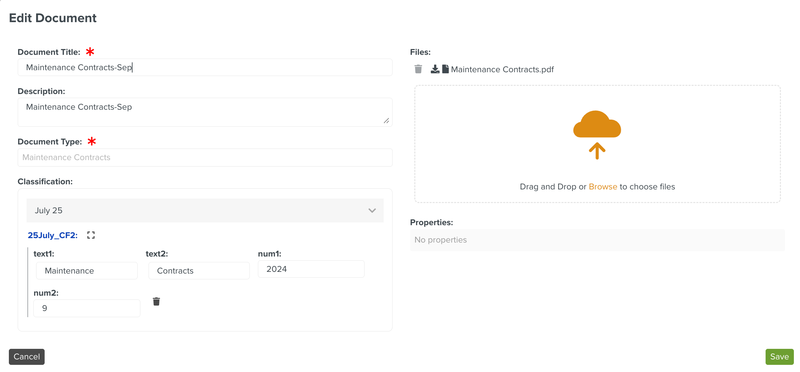This screenshot has width=800, height=372.
Task: Click the num1 field showing 2024
Action: coord(311,269)
